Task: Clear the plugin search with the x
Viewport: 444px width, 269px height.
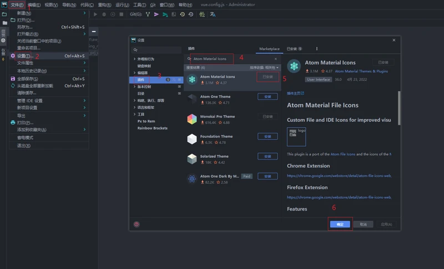Action: pos(275,59)
